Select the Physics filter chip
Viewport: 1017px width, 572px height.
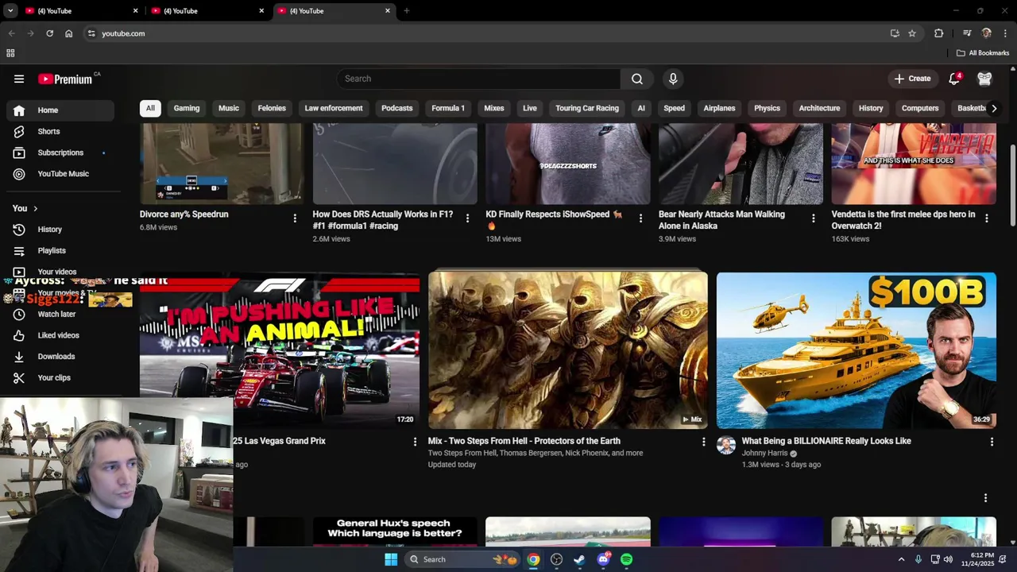tap(767, 108)
